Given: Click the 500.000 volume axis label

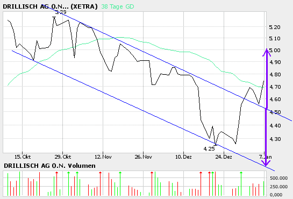Looking at the screenshot, I should (278, 178).
